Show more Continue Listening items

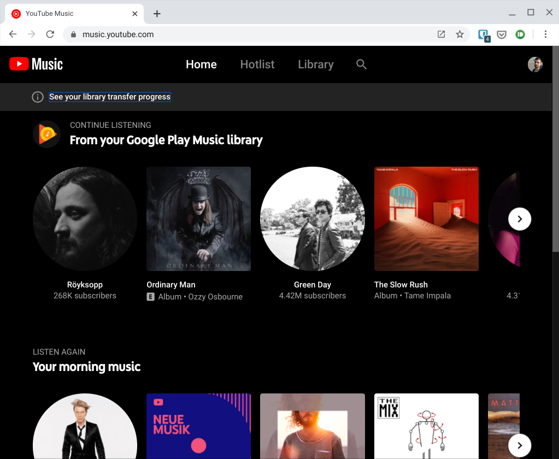click(x=519, y=219)
